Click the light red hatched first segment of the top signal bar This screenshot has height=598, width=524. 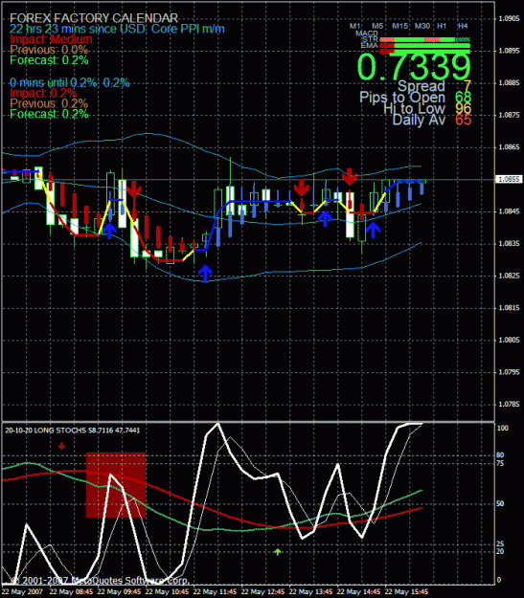(x=387, y=39)
